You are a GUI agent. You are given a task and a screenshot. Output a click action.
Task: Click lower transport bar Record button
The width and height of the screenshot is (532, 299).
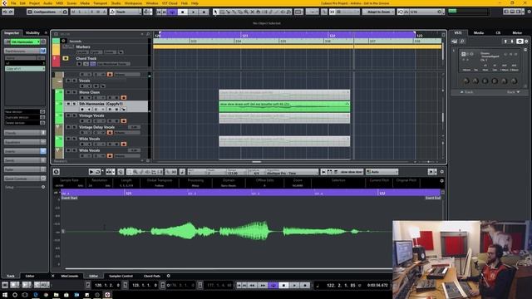pyautogui.click(x=305, y=286)
